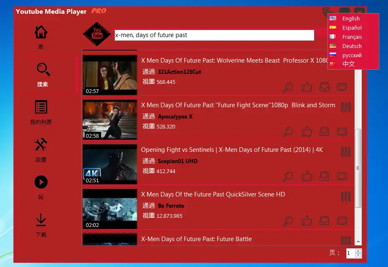
Task: Click tray icon on QuickSilver Scene HD row
Action: pyautogui.click(x=325, y=221)
